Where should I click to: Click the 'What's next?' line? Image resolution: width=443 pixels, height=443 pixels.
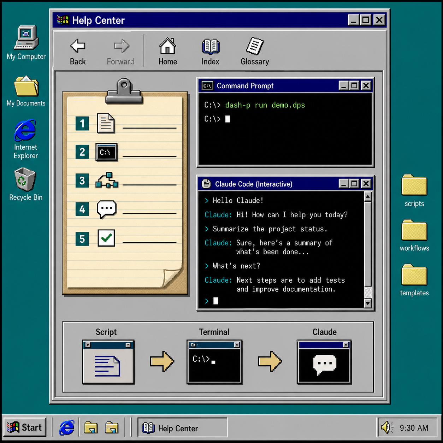tap(236, 266)
